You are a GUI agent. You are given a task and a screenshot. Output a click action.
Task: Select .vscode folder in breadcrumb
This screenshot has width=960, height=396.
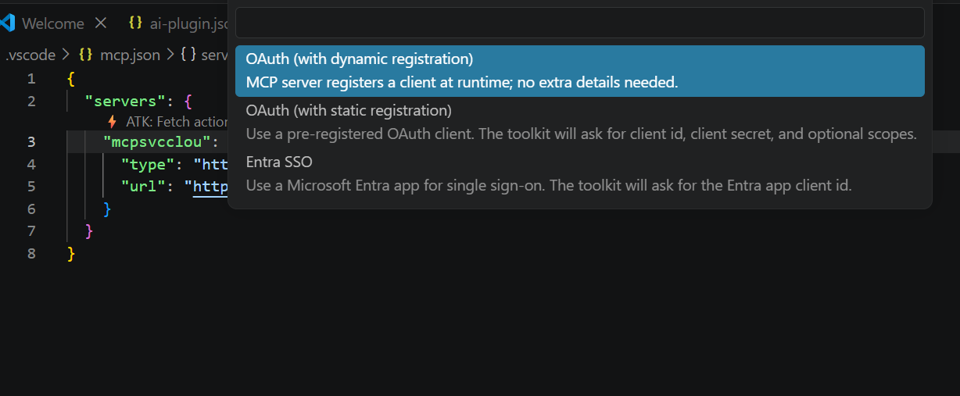coord(30,55)
